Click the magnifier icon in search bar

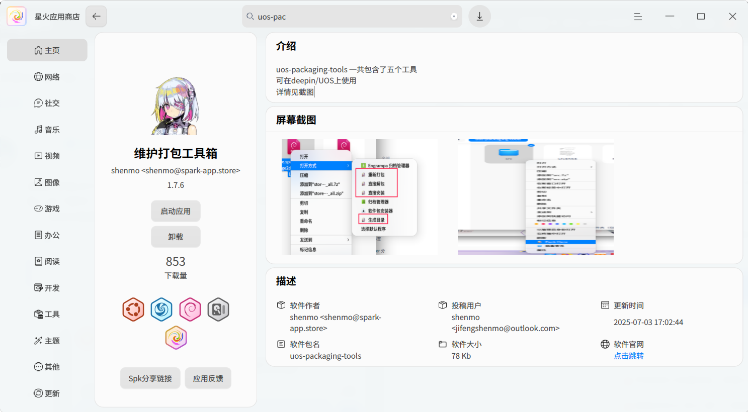250,17
